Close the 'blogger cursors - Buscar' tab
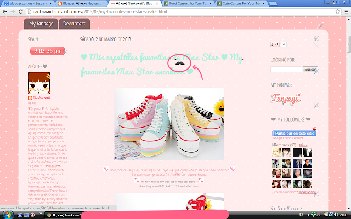351x219 pixels. pyautogui.click(x=51, y=4)
